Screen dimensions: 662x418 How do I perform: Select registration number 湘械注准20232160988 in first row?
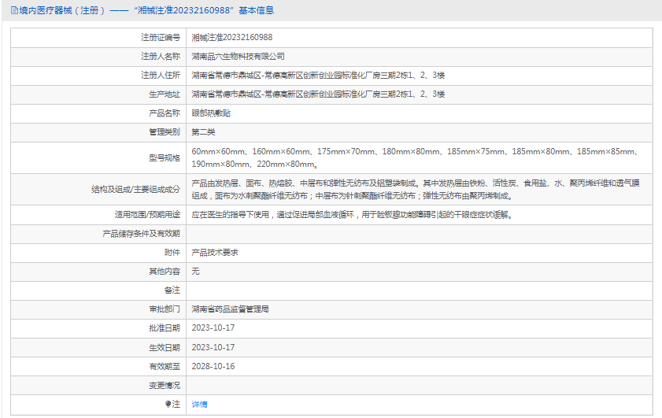tap(232, 37)
